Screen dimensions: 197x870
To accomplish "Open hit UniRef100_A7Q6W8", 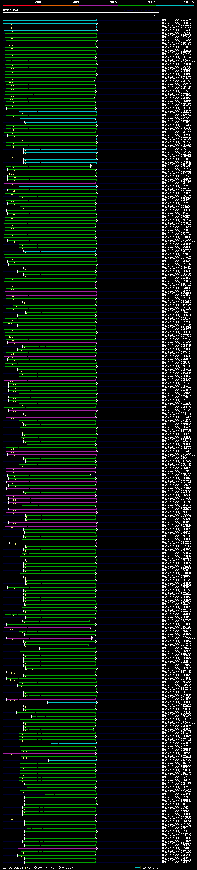I will (177, 129).
